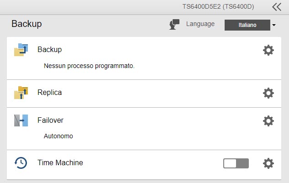Click the arrow beside the Italiano selector
The height and width of the screenshot is (183, 289).
[x=274, y=26]
